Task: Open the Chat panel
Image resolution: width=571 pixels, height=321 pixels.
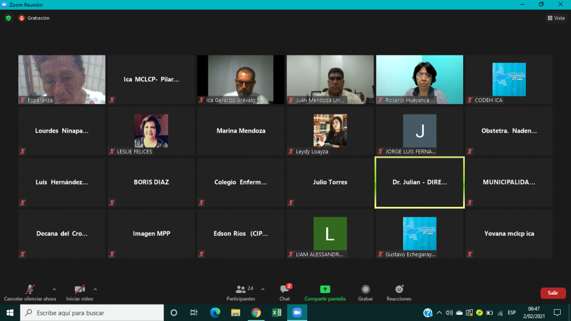Action: [x=284, y=290]
